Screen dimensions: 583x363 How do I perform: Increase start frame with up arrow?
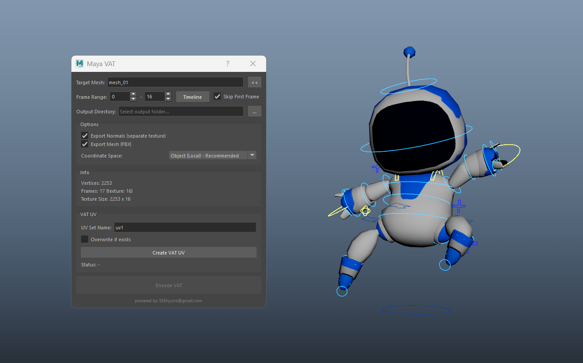coord(134,94)
